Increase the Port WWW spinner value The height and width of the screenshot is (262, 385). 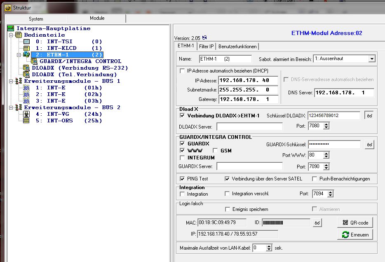point(326,153)
